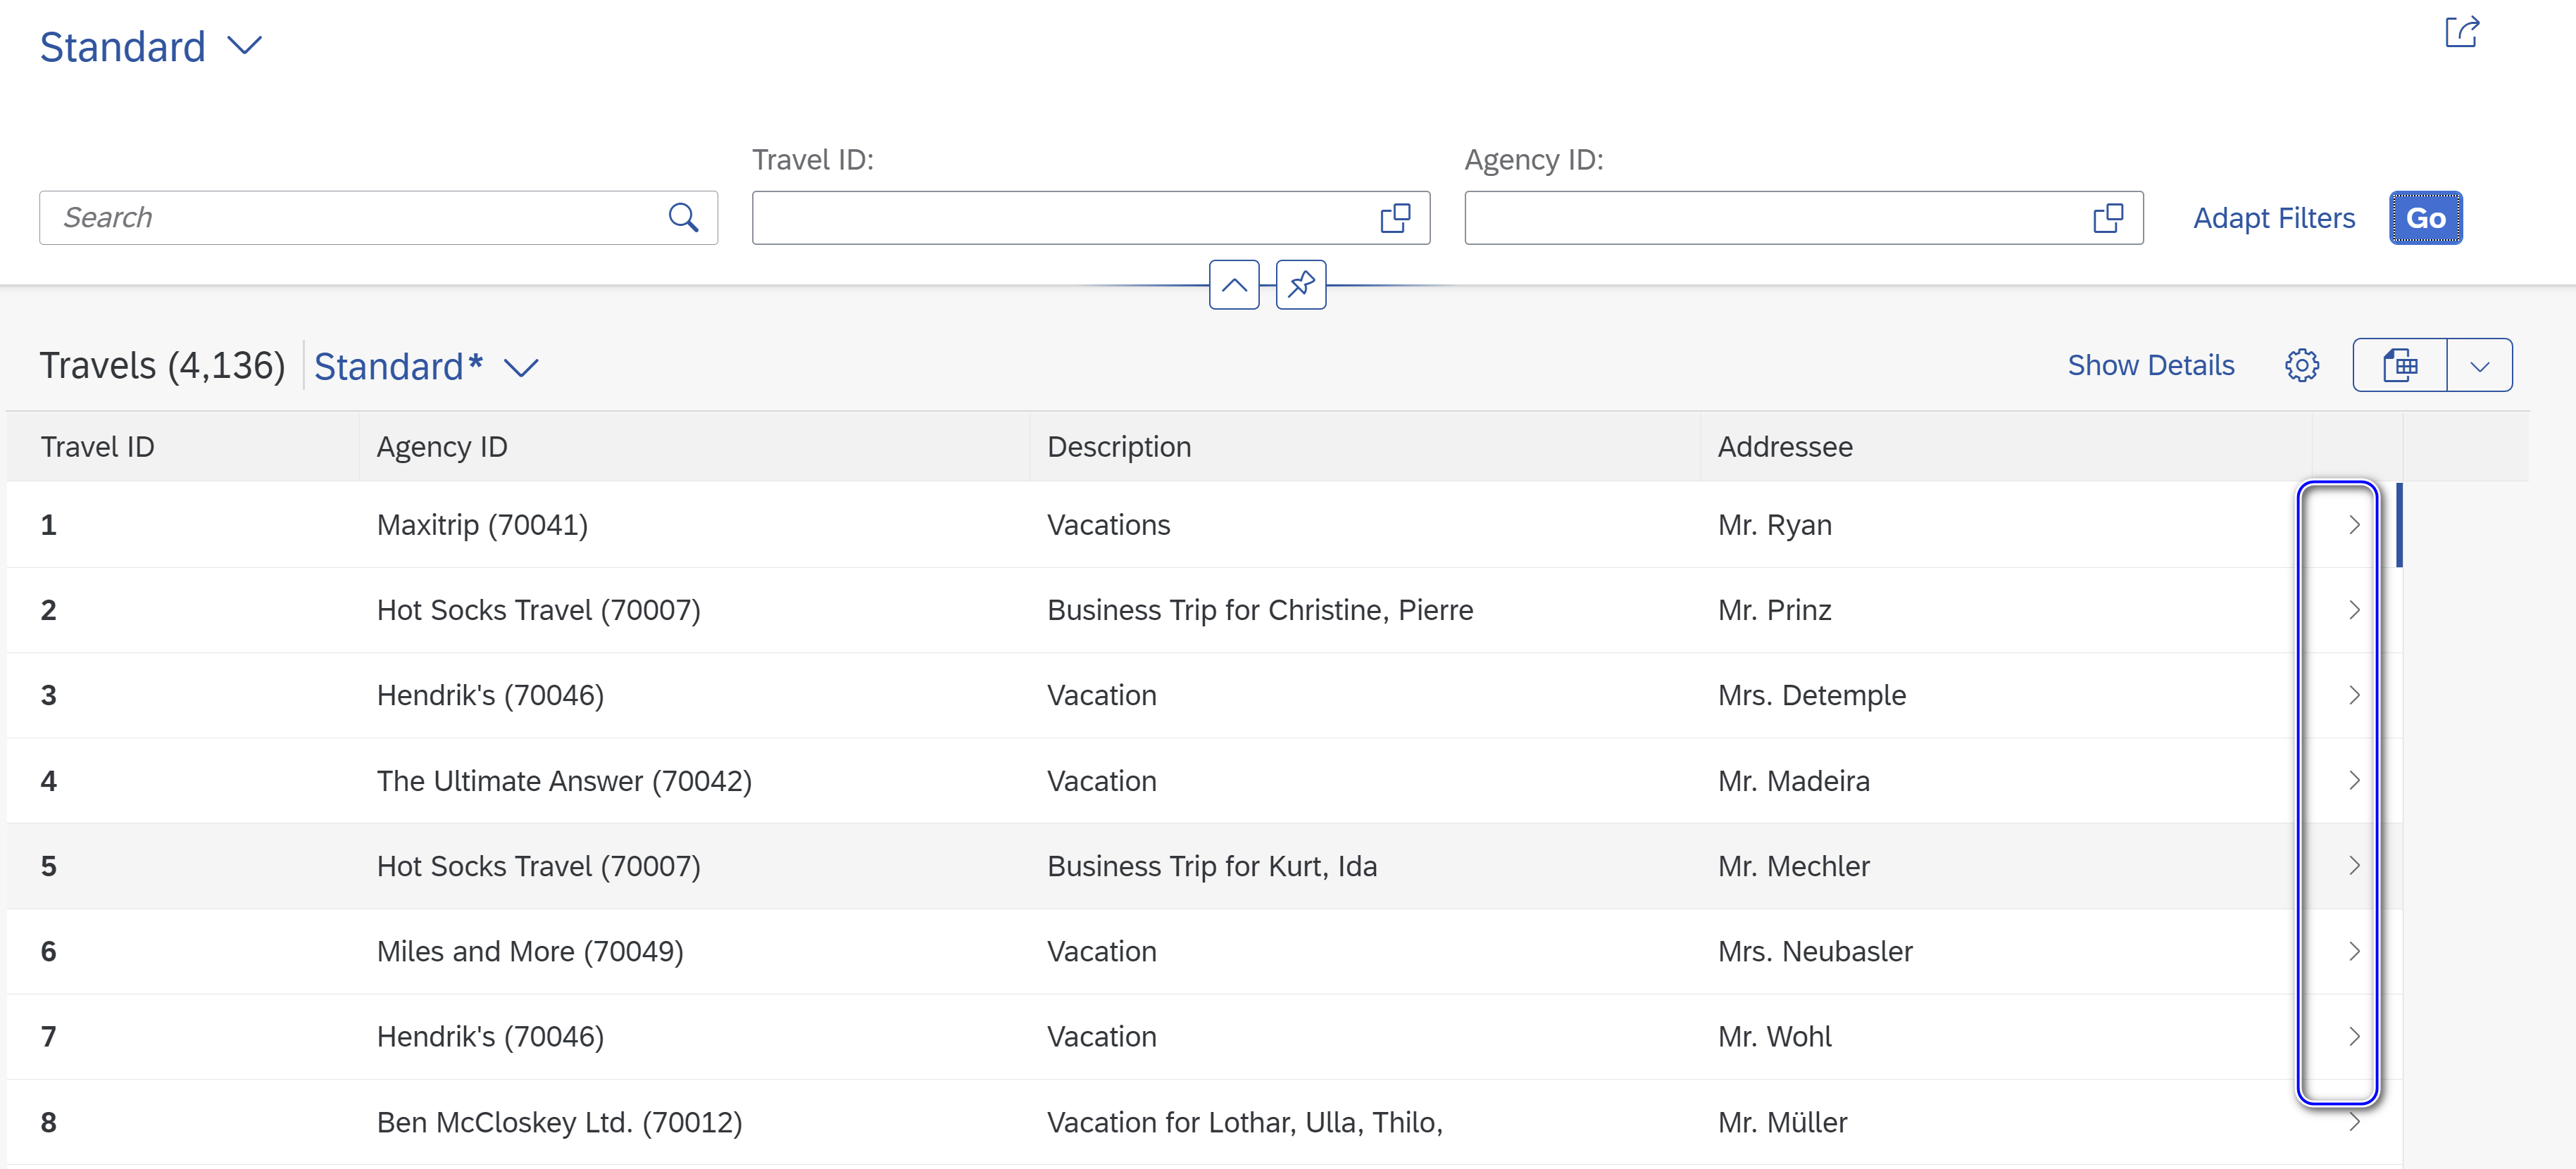2576x1169 pixels.
Task: Click the search magnifier icon
Action: click(x=683, y=217)
